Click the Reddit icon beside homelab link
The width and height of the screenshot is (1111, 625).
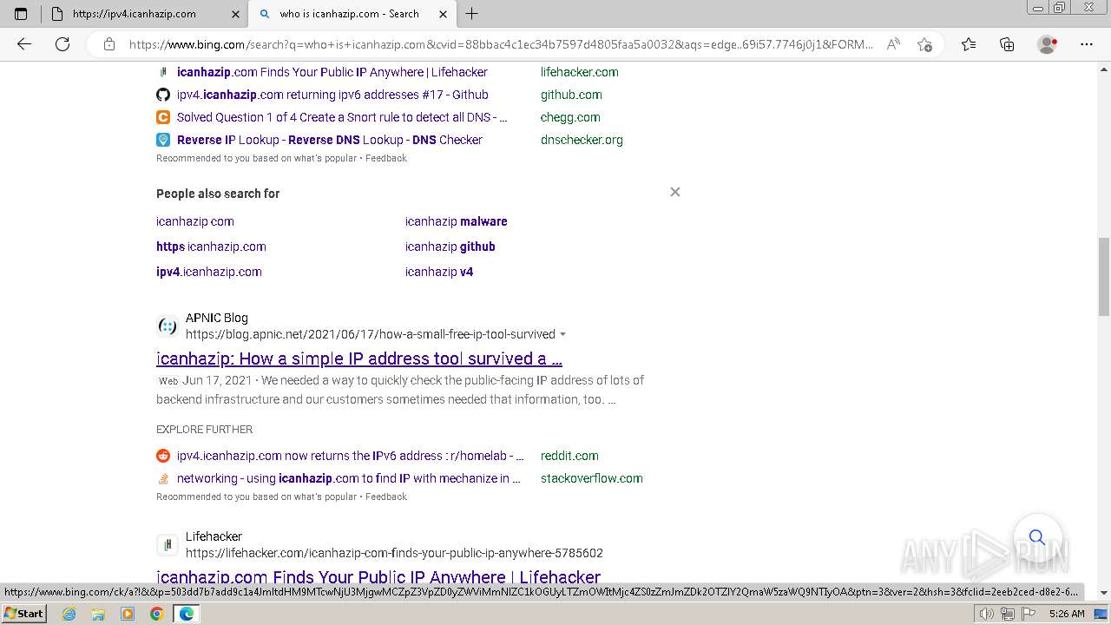[163, 456]
